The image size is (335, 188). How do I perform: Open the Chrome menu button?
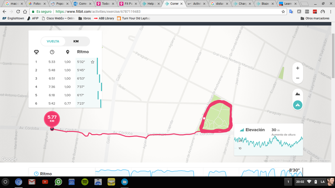pyautogui.click(x=330, y=11)
